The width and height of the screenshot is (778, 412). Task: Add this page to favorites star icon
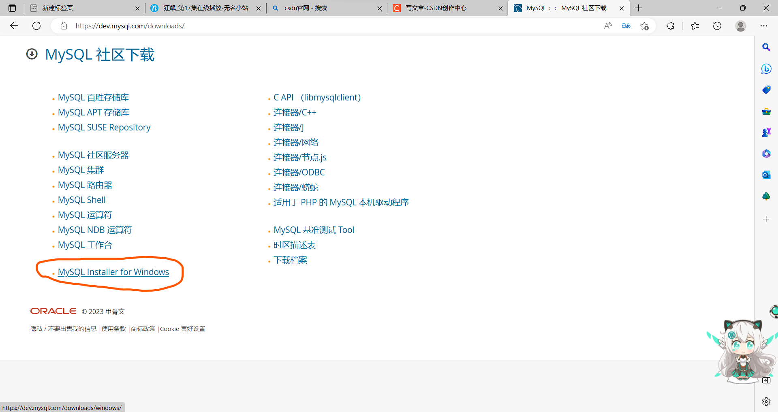click(645, 26)
